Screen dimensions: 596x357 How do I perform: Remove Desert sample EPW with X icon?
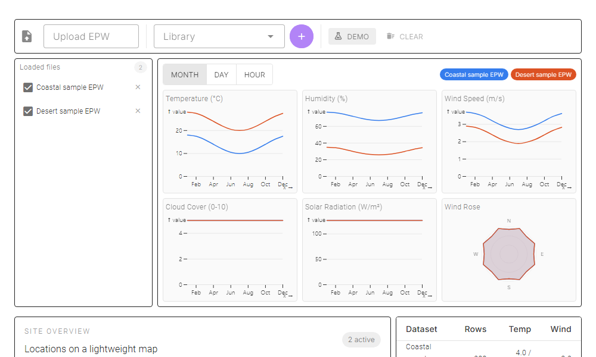tap(138, 111)
